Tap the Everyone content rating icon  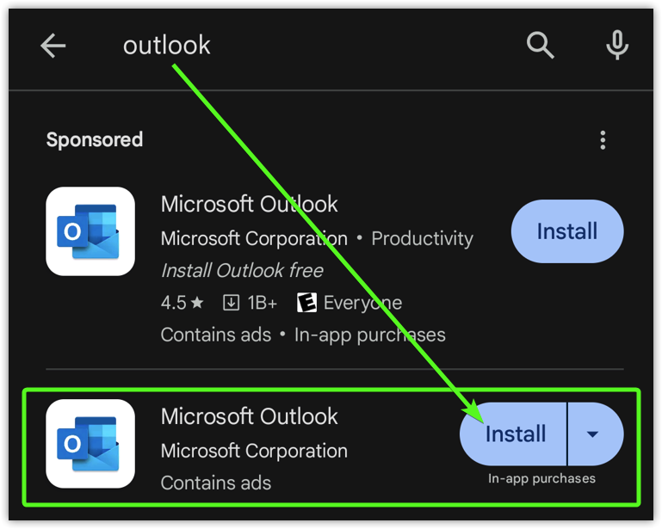(306, 303)
